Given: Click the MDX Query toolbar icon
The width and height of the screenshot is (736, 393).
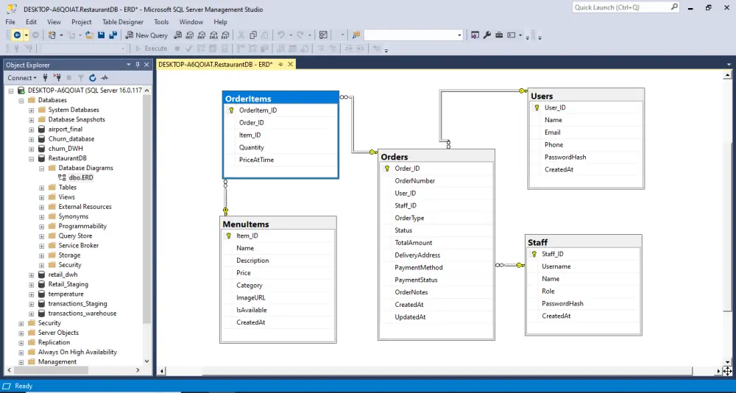Looking at the screenshot, I should click(190, 35).
